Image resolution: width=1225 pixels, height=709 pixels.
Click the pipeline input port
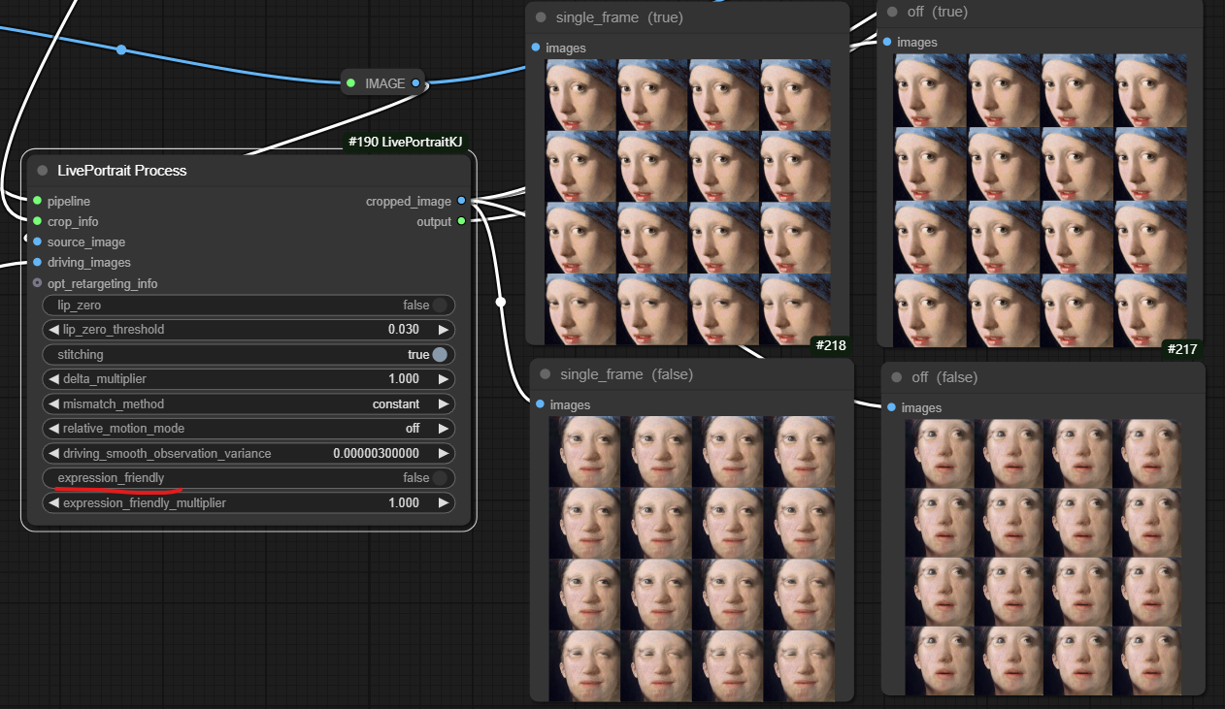coord(37,201)
